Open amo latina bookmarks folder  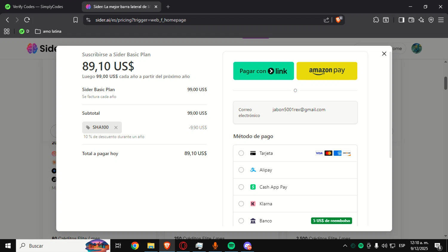tap(48, 31)
